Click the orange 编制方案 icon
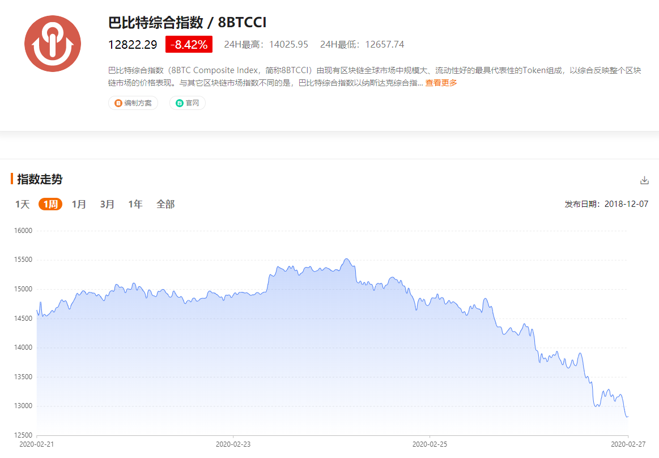The width and height of the screenshot is (659, 458). (x=118, y=103)
